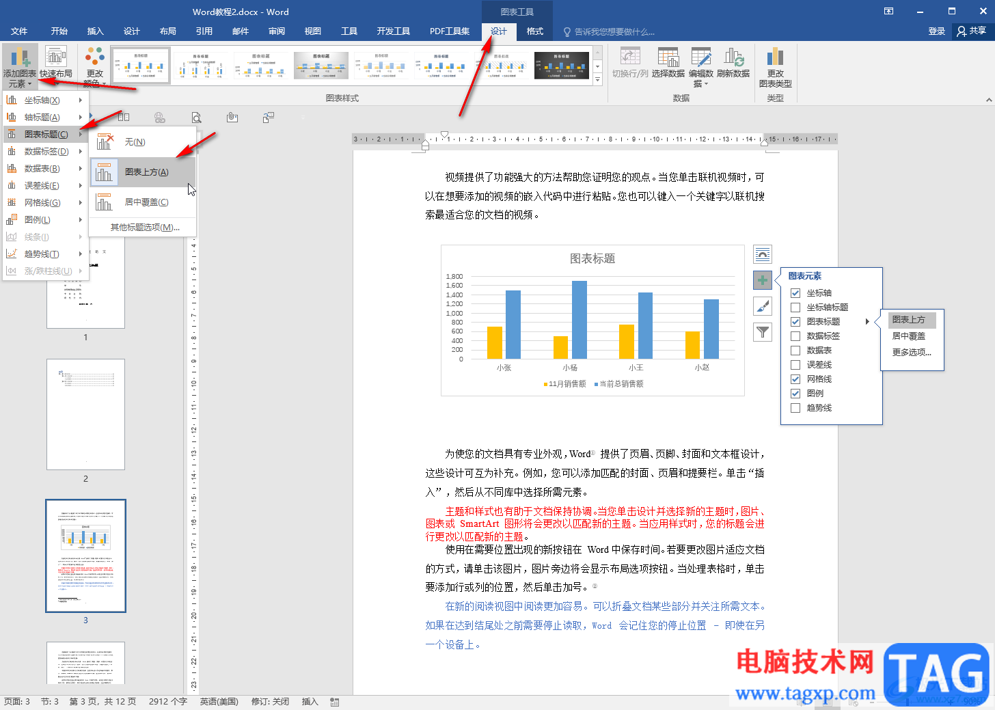Open the 编辑数据 dropdown
995x710 pixels.
click(x=700, y=67)
